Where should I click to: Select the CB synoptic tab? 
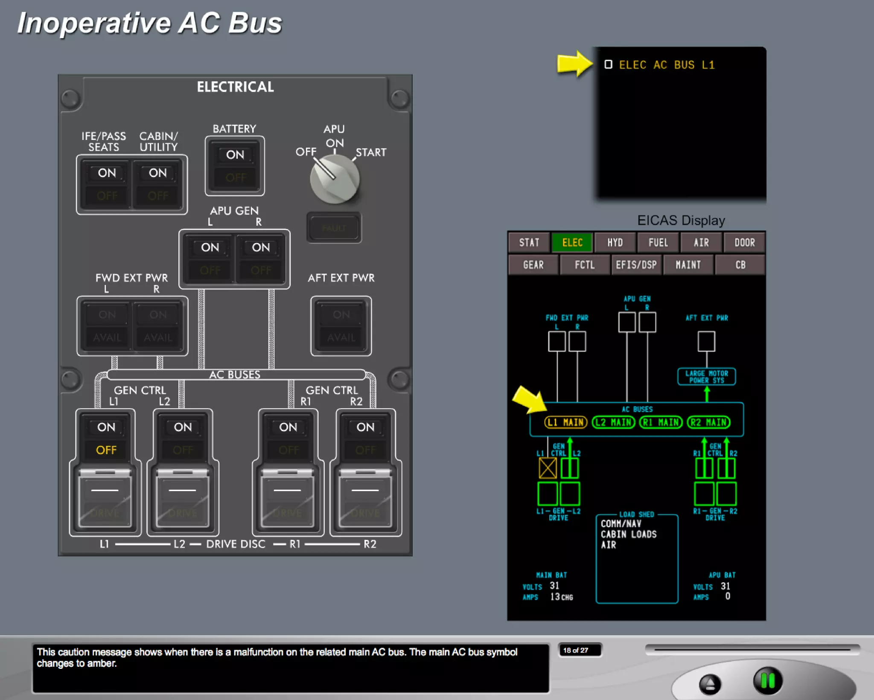(x=740, y=265)
